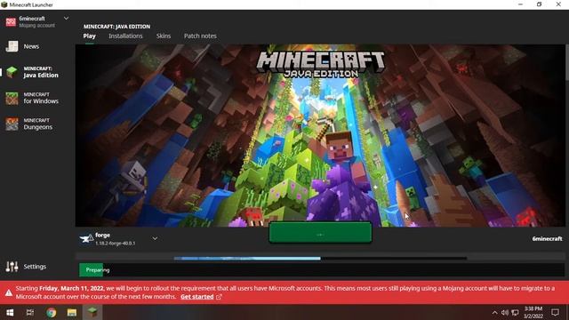This screenshot has height=320, width=569.
Task: Click the green Preparing progress bar
Action: [91, 270]
